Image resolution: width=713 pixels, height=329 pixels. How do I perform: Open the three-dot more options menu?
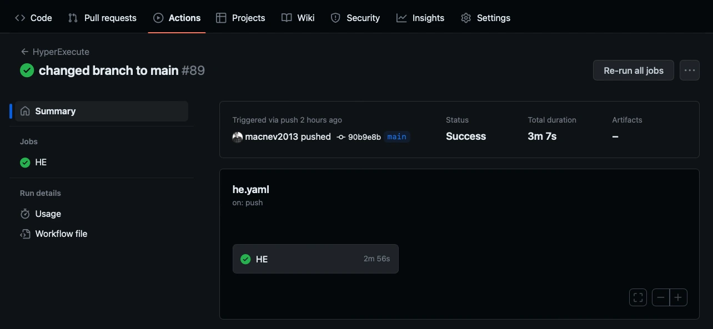click(x=690, y=70)
